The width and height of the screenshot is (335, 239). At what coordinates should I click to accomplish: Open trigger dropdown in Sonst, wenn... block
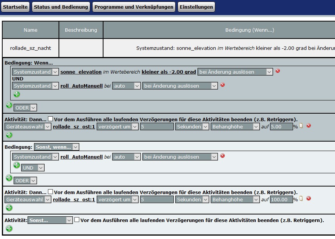(180, 157)
